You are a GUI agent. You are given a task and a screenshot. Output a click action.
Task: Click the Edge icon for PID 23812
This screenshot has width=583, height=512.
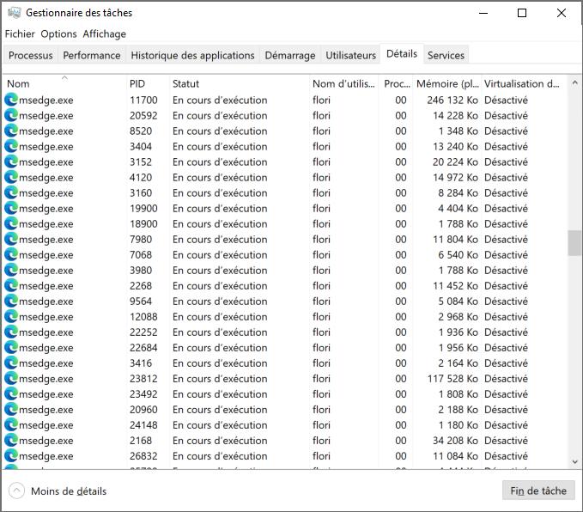pos(11,378)
